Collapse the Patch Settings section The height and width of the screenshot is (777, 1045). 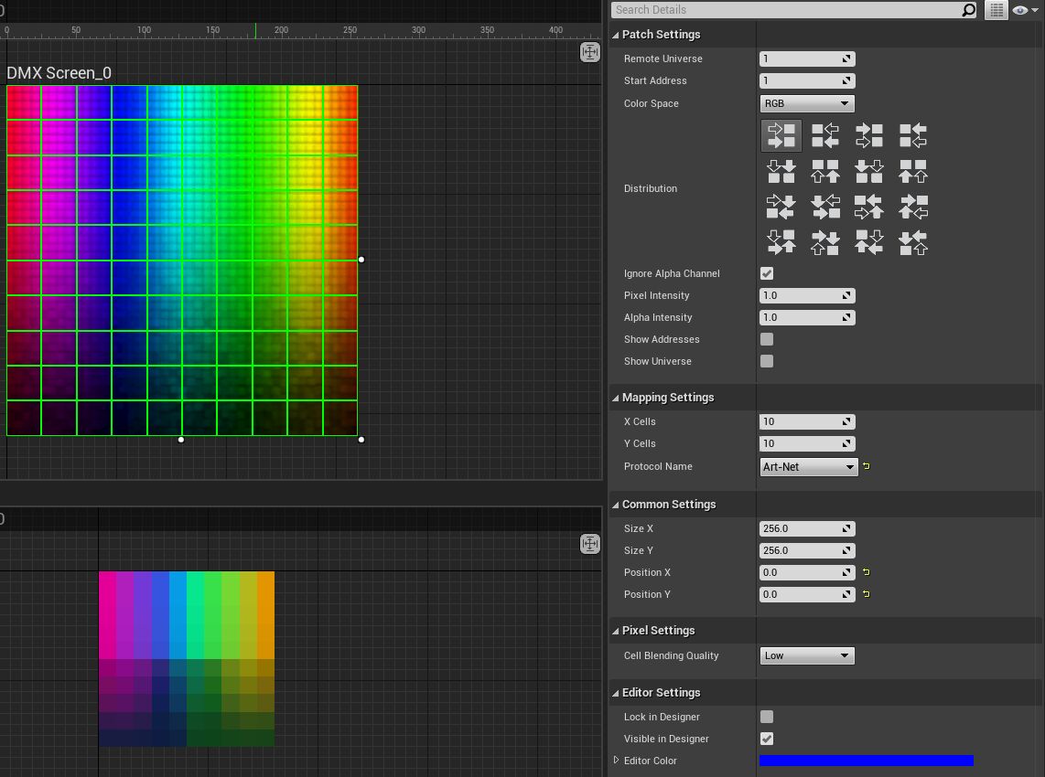[x=616, y=34]
